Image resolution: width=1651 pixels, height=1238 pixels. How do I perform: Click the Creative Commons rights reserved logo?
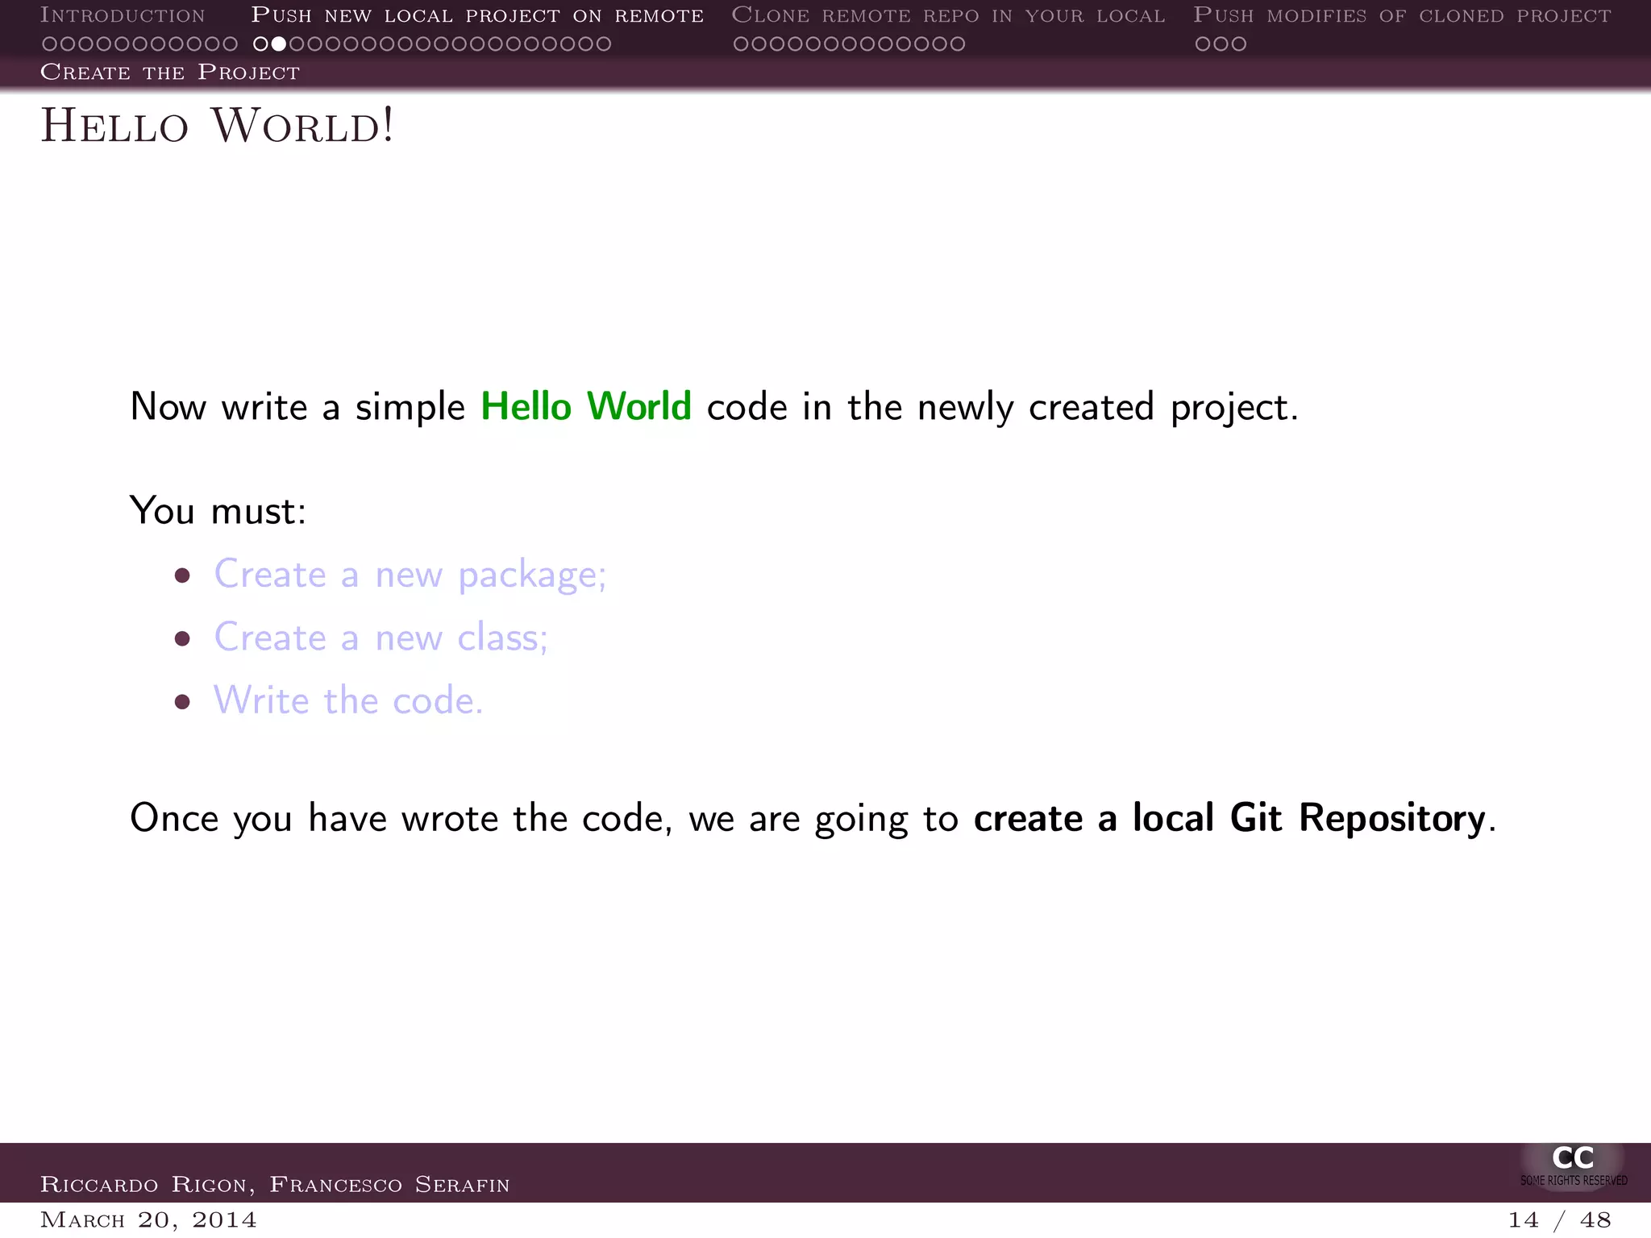(x=1573, y=1166)
